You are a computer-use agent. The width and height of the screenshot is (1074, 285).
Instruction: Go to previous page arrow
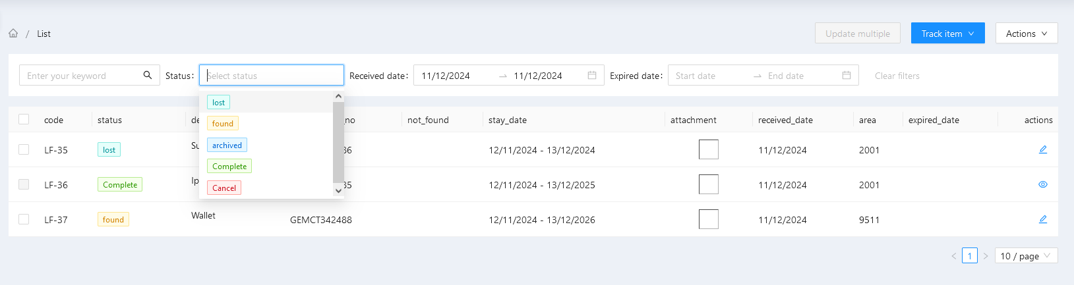point(953,256)
